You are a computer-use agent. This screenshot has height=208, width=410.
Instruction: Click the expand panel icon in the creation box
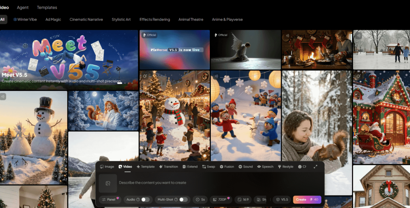tap(315, 167)
